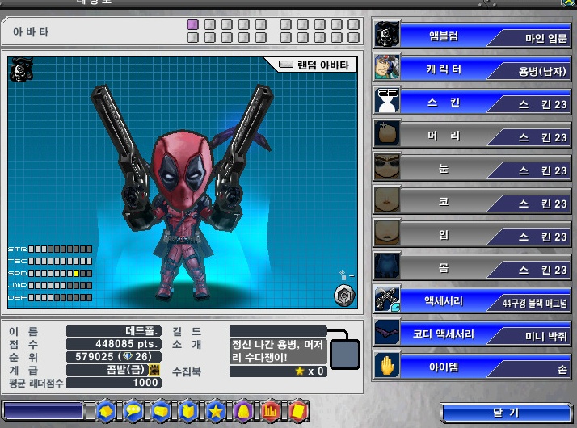The width and height of the screenshot is (577, 428).
Task: Click the intro text 정신 나간 용병
Action: click(x=278, y=351)
